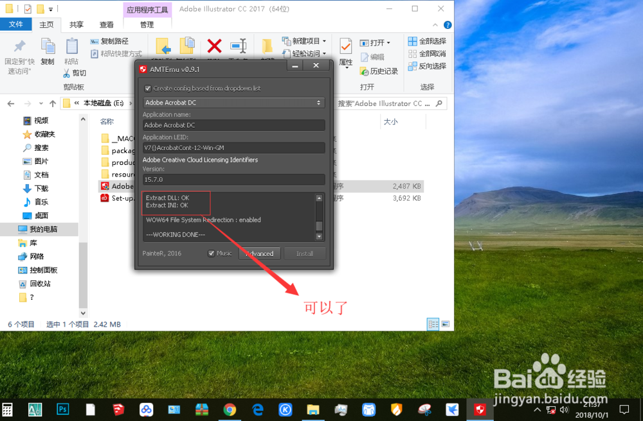Click the Rename icon in ribbon
Image resolution: width=643 pixels, height=421 pixels.
click(x=239, y=46)
